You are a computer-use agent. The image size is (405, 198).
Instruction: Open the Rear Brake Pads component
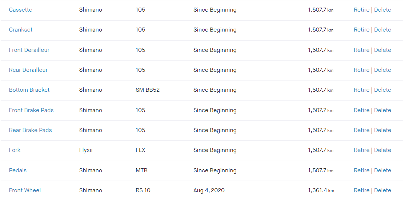(x=31, y=130)
